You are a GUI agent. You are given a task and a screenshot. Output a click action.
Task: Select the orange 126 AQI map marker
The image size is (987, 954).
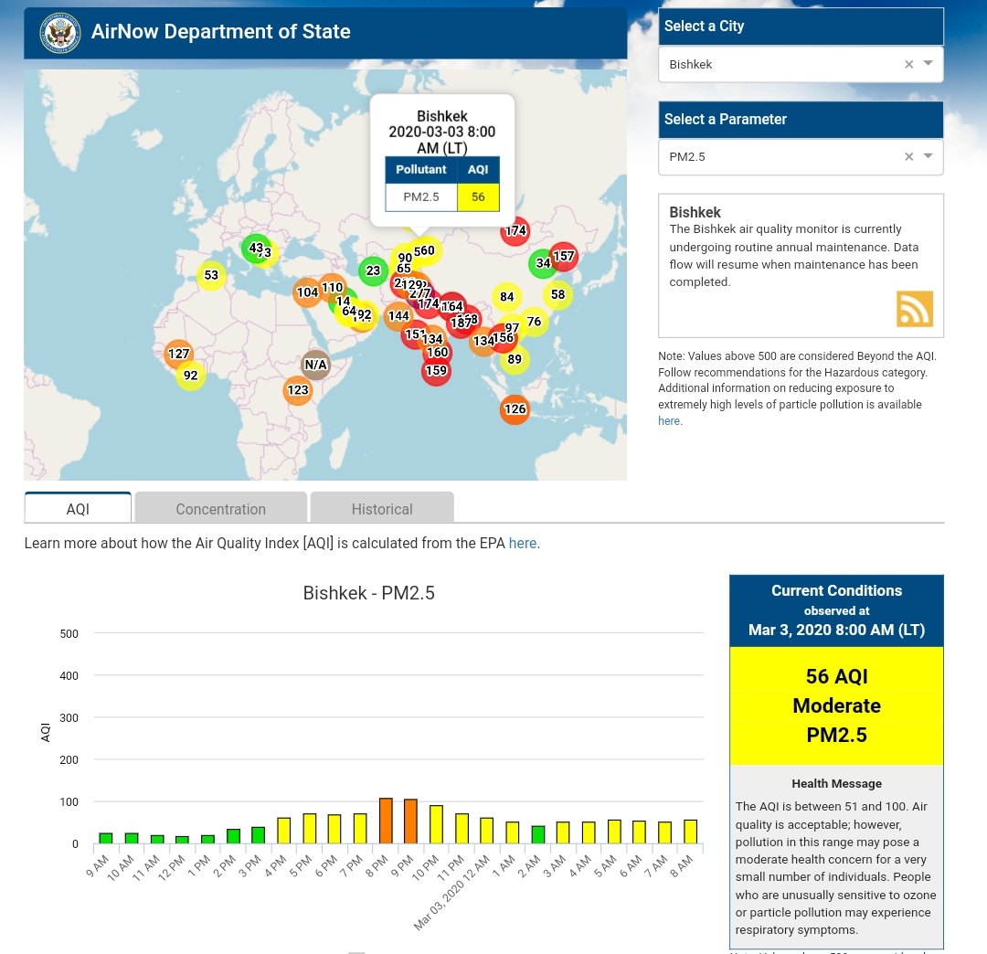(x=515, y=409)
